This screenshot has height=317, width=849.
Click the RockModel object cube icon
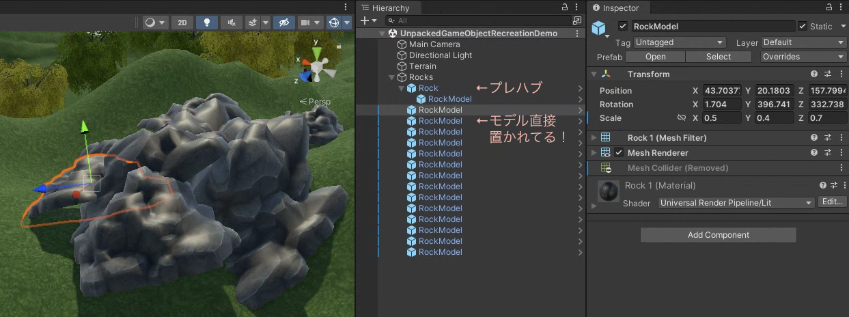click(599, 29)
